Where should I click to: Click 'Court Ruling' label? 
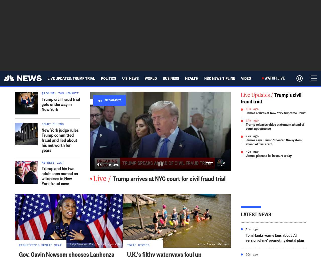pyautogui.click(x=53, y=124)
